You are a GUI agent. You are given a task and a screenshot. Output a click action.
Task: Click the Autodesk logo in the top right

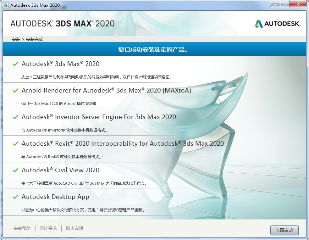(279, 24)
